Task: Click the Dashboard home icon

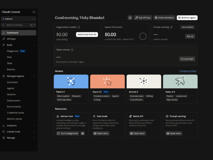Action: (4, 33)
